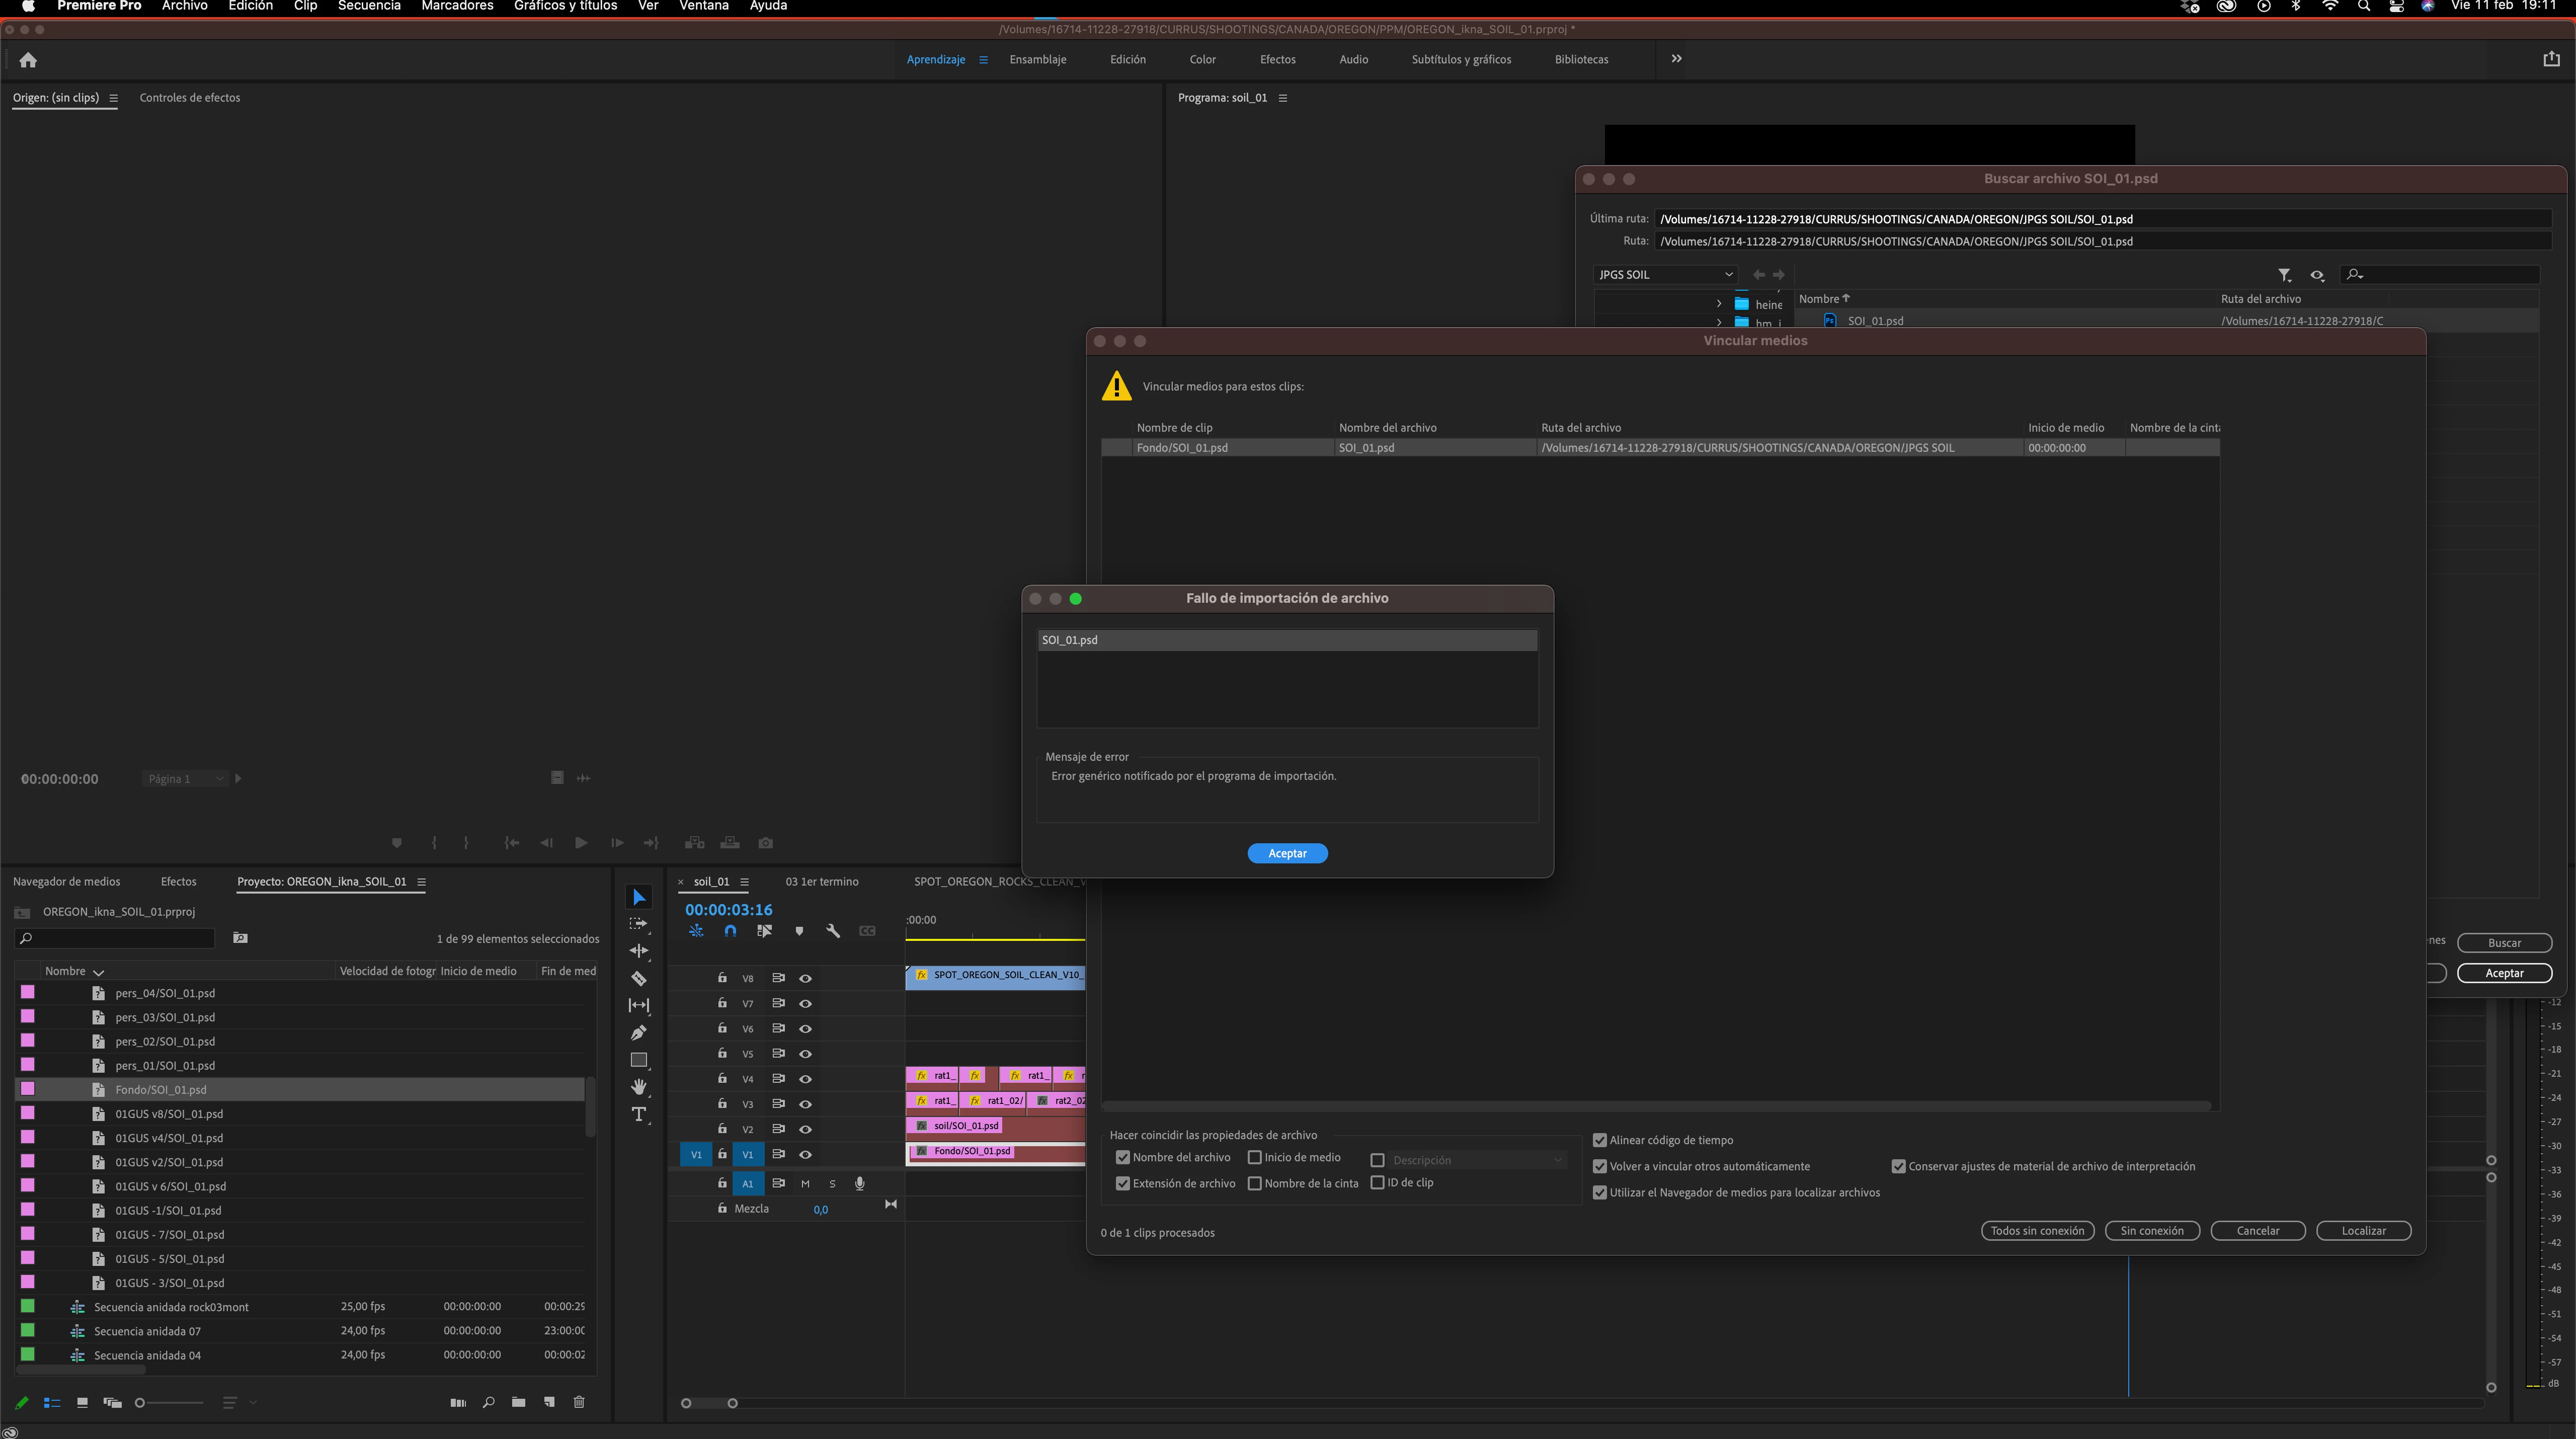Click the filter icon in Buscar archivo dialog
Image resolution: width=2576 pixels, height=1439 pixels.
(x=2284, y=275)
